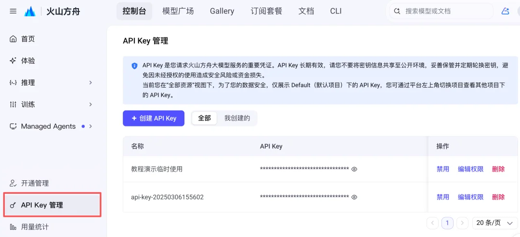Click 删除 for api-key-20250306155602

[498, 197]
